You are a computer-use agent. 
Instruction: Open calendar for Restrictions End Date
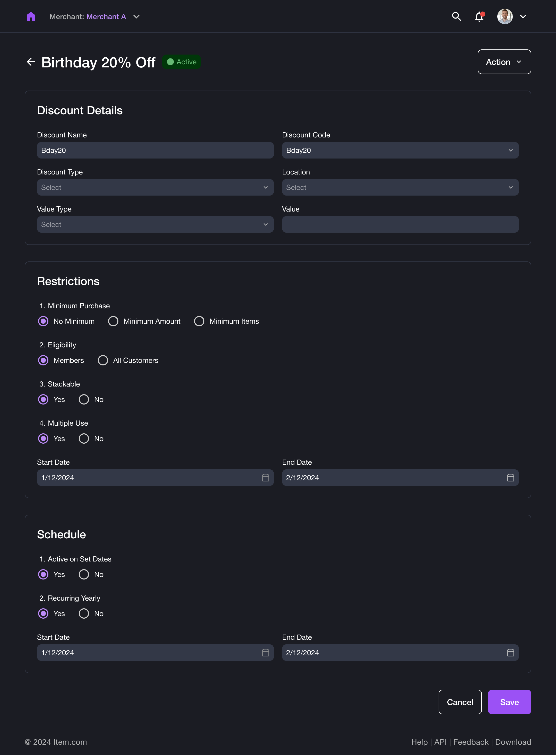click(x=510, y=477)
